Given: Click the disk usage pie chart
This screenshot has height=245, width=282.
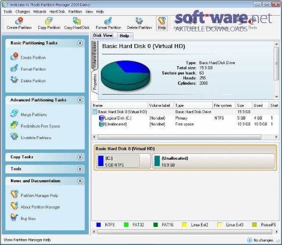Looking at the screenshot, I should (125, 75).
